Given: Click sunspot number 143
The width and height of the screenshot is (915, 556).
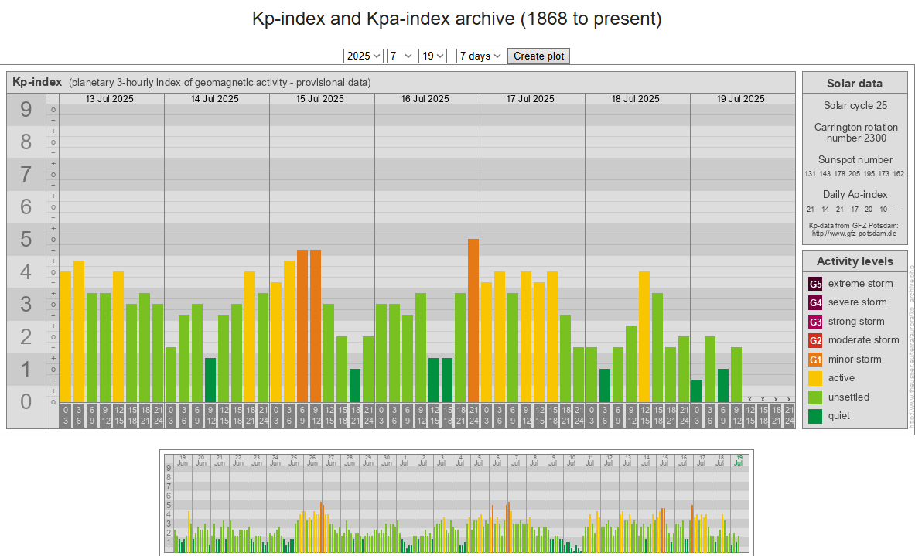Looking at the screenshot, I should point(825,174).
